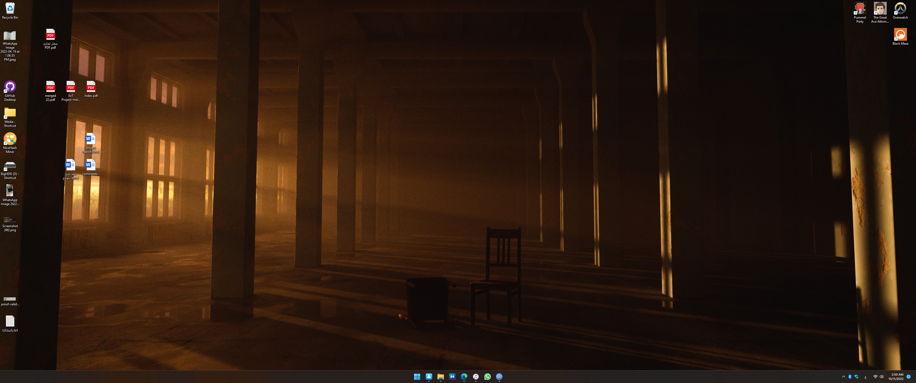This screenshot has height=383, width=916.
Task: Open the Windows Start menu
Action: tap(417, 377)
